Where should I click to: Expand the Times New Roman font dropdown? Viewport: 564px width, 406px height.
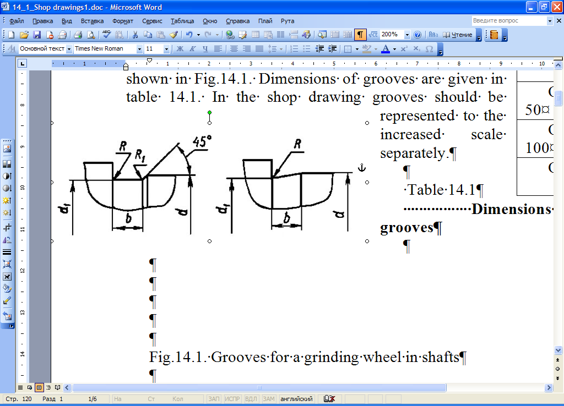[139, 49]
